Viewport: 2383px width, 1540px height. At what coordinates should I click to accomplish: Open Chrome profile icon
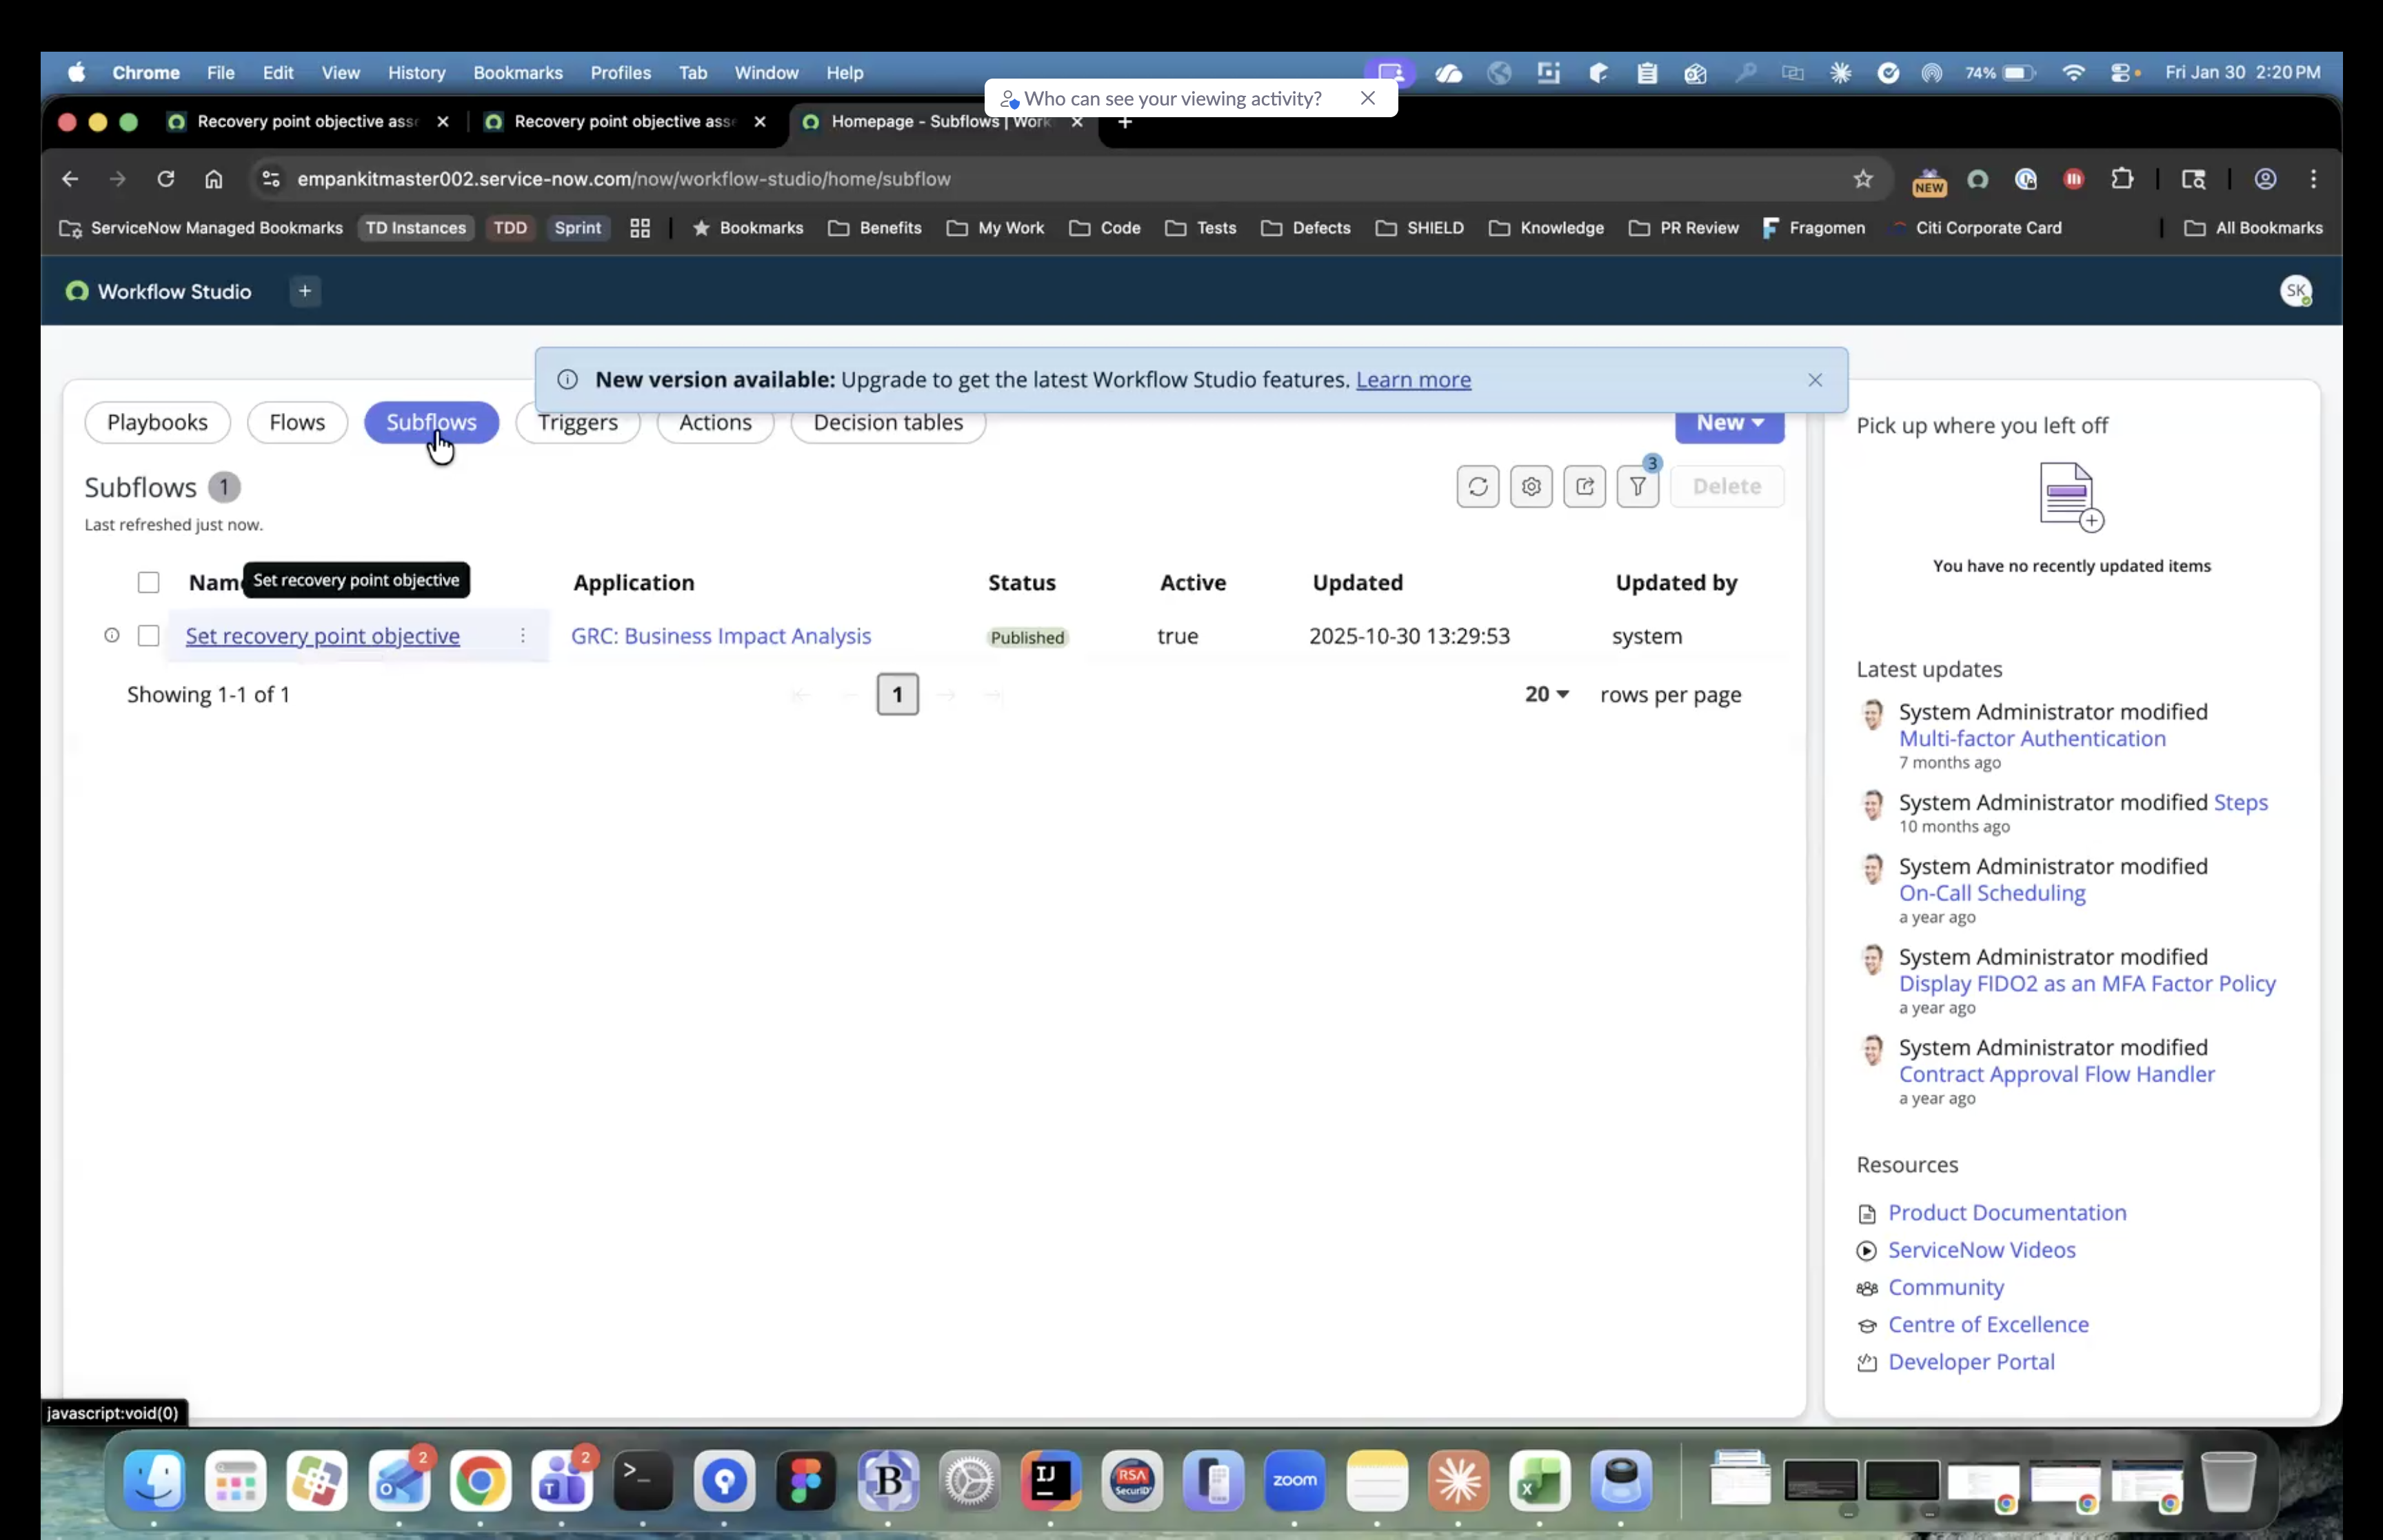[x=2265, y=179]
